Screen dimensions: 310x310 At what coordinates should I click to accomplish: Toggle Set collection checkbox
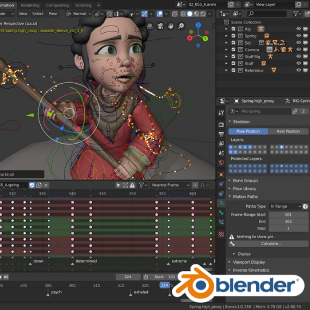point(233,43)
